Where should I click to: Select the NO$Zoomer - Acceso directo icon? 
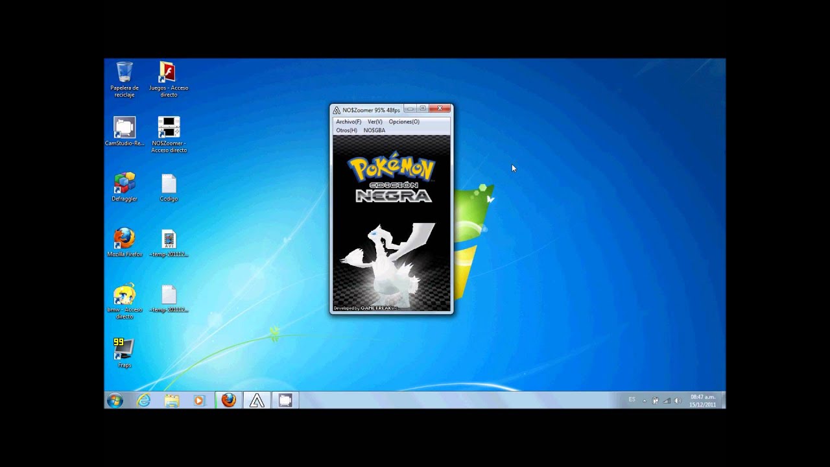coord(169,135)
